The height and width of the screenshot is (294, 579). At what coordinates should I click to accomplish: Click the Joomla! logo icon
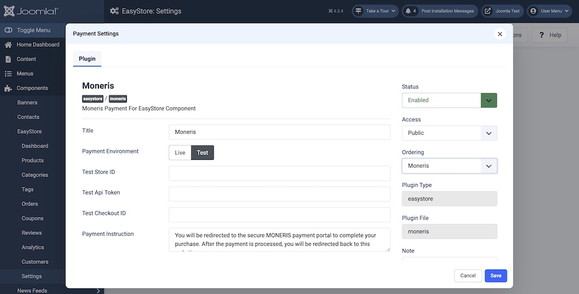[x=11, y=11]
